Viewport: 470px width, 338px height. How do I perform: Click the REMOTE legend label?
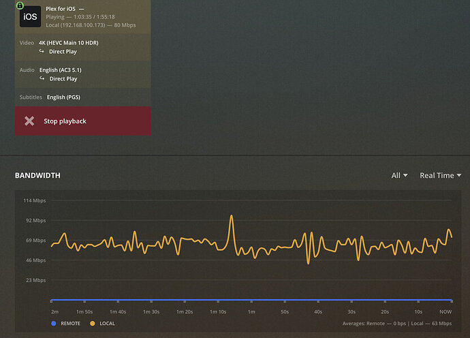[70, 323]
